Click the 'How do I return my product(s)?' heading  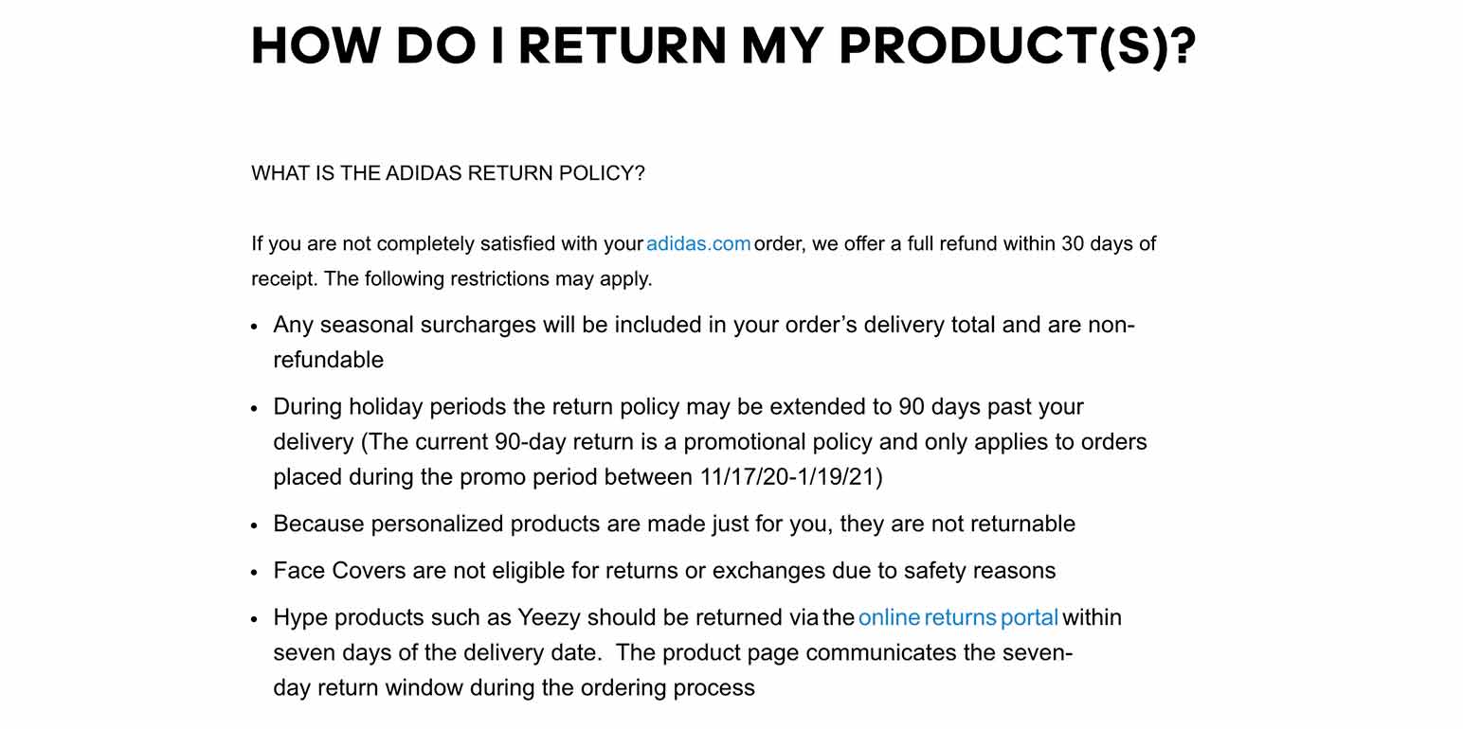click(x=724, y=45)
